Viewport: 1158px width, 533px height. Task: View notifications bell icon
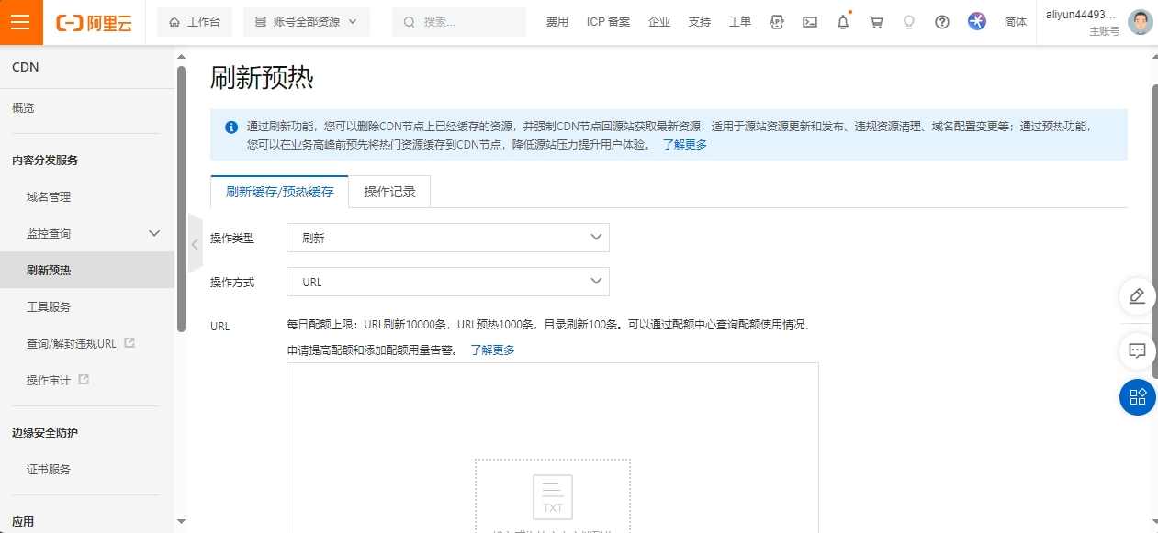842,22
